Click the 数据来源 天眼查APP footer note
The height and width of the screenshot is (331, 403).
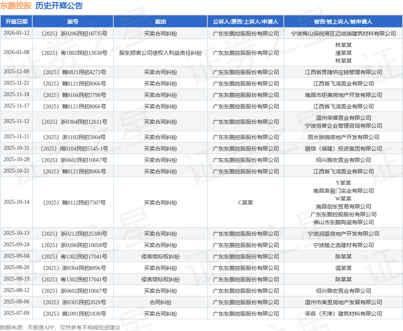60,327
